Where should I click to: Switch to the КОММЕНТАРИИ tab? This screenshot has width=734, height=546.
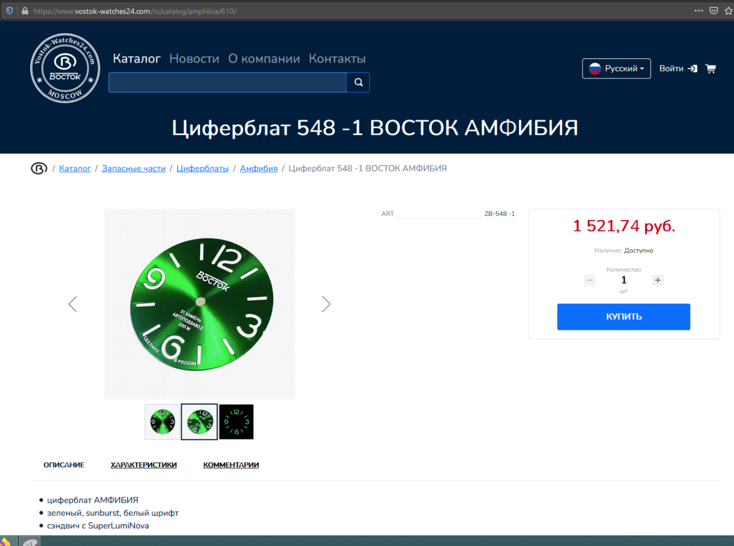pyautogui.click(x=231, y=465)
